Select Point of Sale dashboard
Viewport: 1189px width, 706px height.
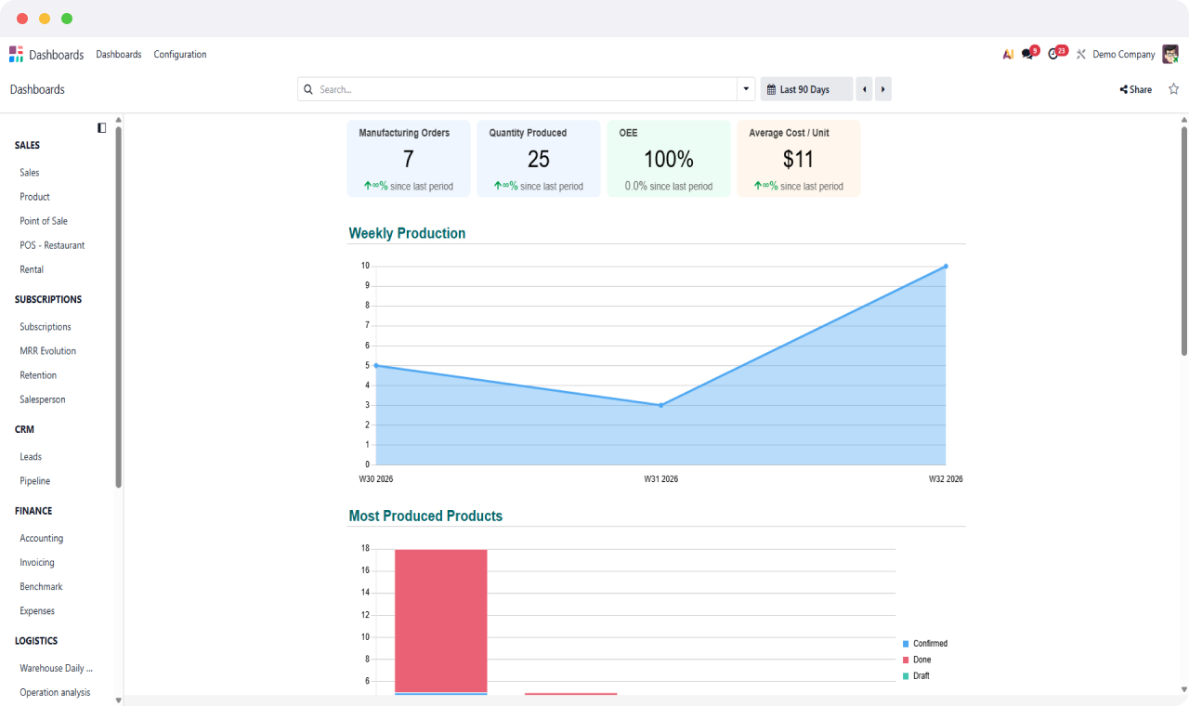click(x=44, y=221)
